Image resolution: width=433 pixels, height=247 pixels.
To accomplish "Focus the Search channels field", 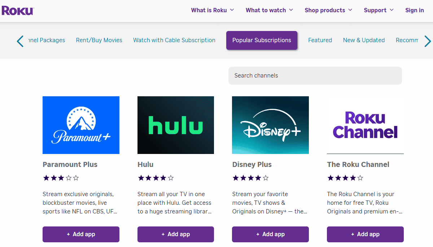I will point(315,76).
